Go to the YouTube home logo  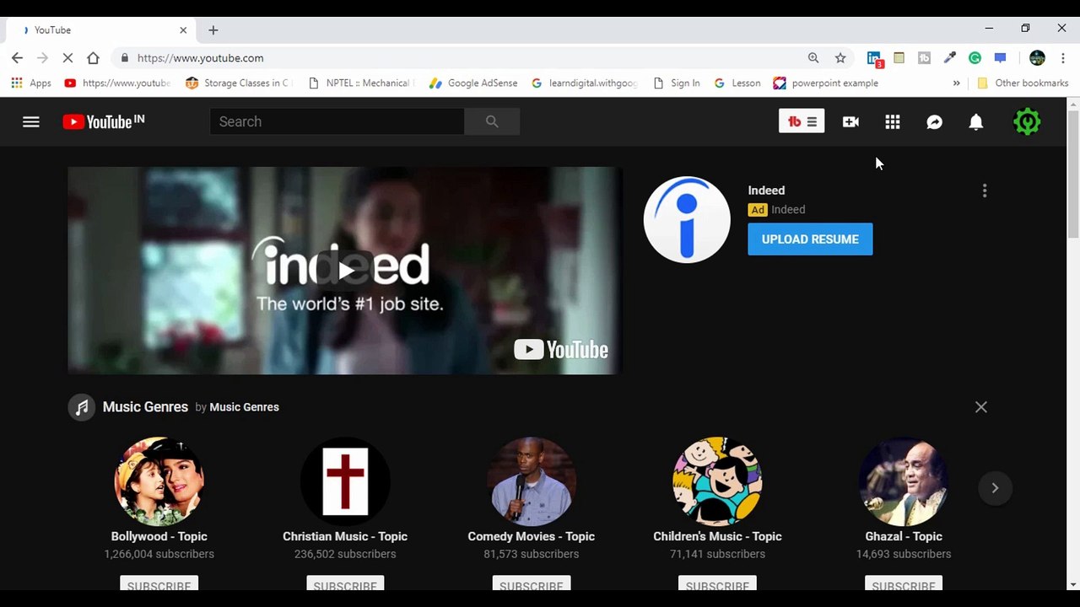click(x=104, y=121)
